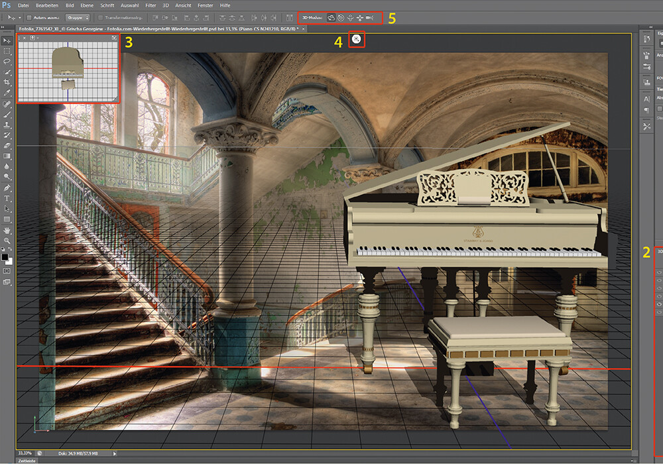Close the secondary 3D view
This screenshot has width=663, height=464.
click(25, 38)
